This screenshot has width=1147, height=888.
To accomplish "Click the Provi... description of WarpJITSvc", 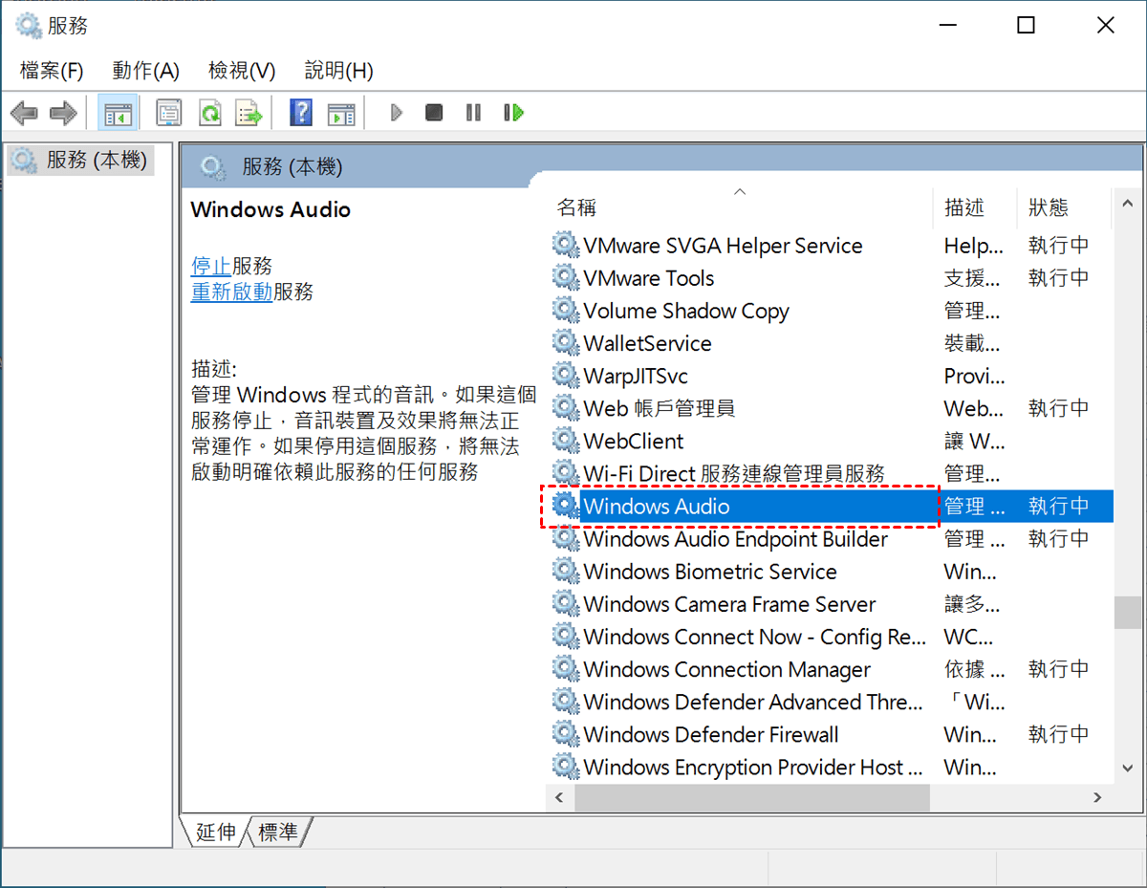I will (x=974, y=376).
